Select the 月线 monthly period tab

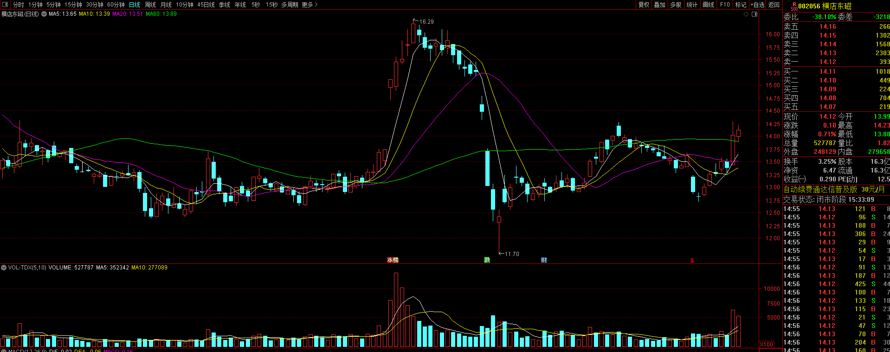pos(166,5)
